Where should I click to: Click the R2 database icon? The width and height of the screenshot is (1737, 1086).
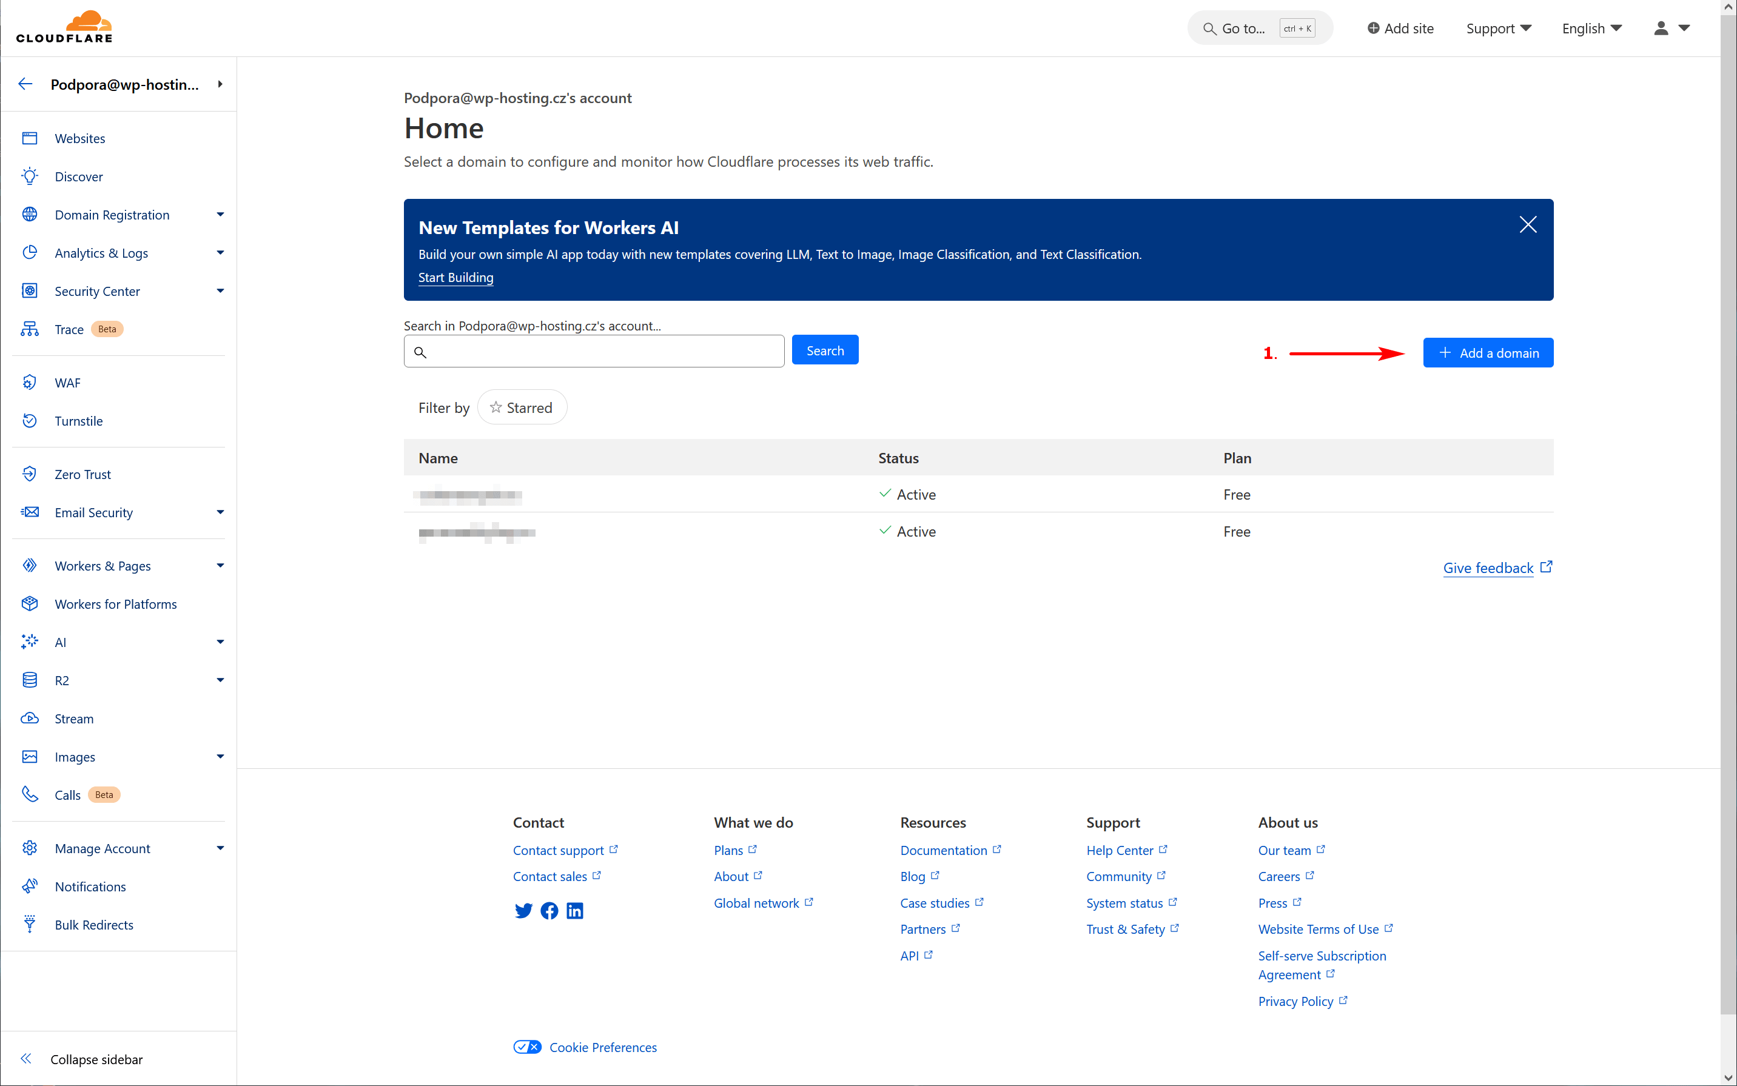pyautogui.click(x=30, y=680)
